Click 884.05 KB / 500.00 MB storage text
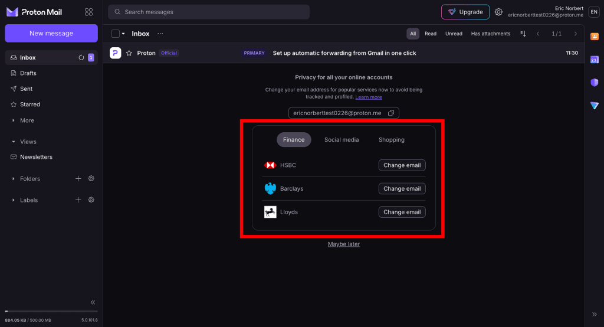Image resolution: width=604 pixels, height=327 pixels. click(28, 320)
